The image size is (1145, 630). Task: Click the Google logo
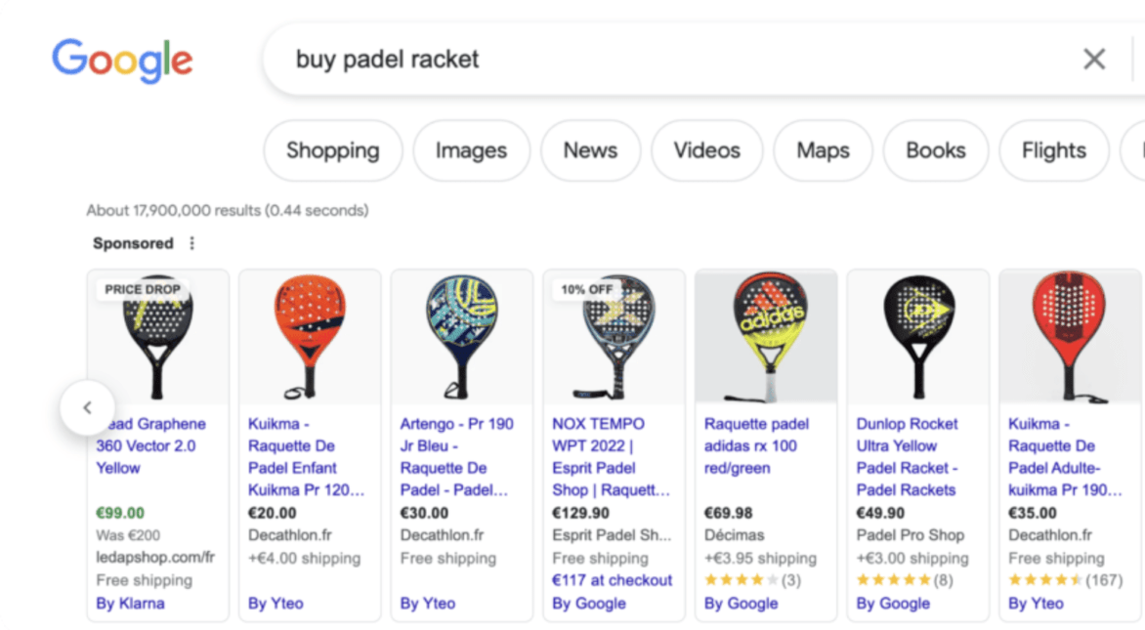pyautogui.click(x=121, y=61)
